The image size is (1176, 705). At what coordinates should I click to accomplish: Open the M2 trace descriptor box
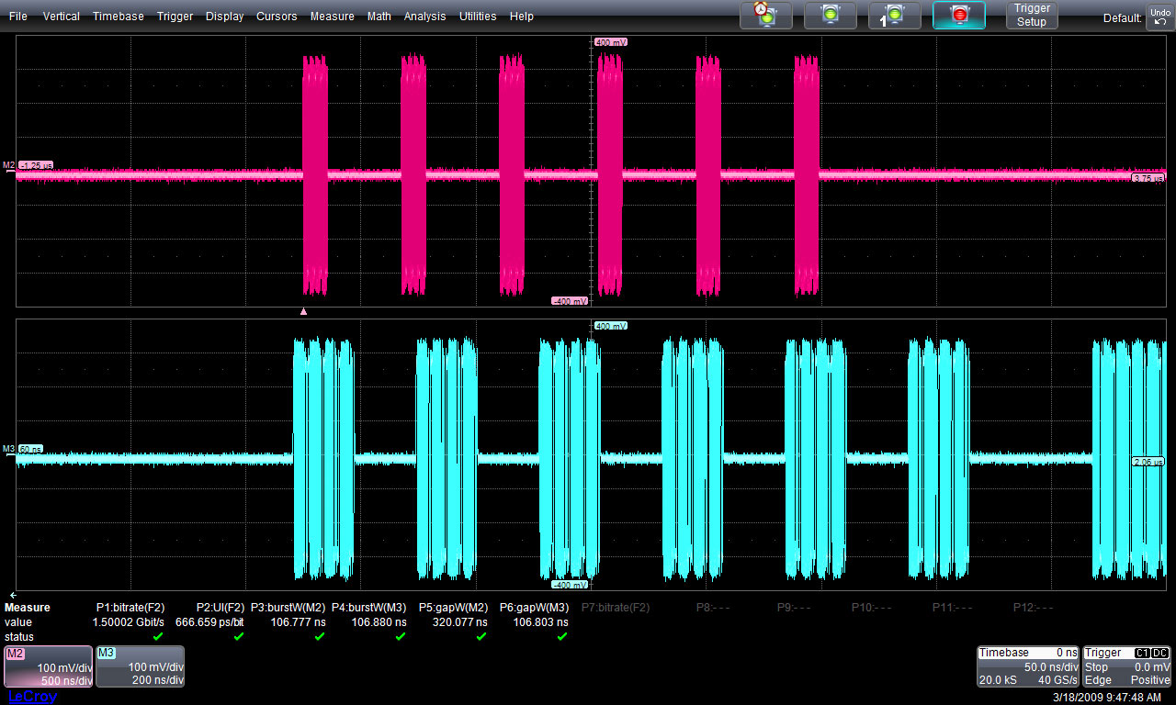point(48,666)
